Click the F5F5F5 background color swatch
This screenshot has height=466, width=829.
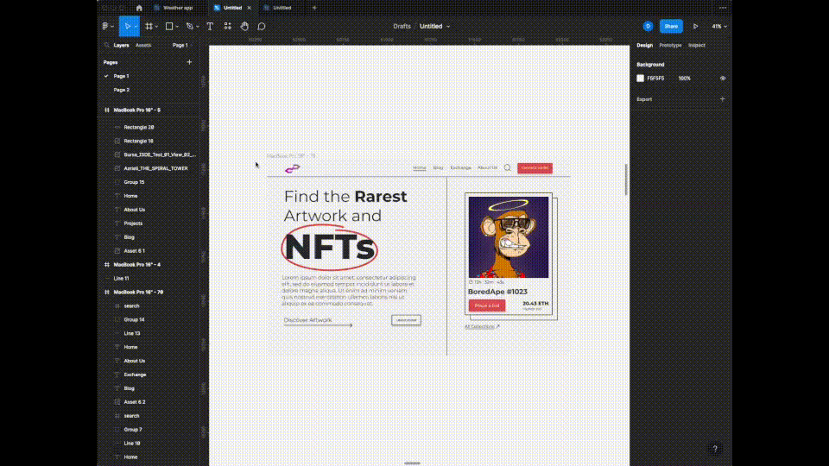641,78
